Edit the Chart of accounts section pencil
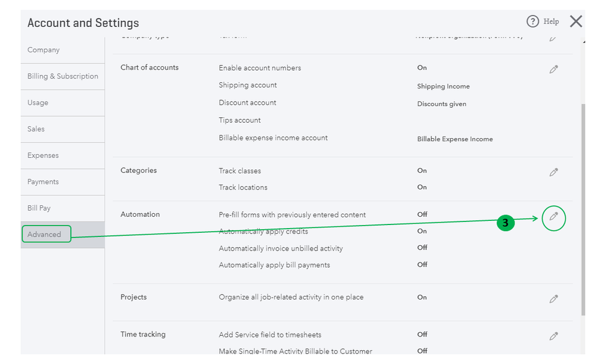The height and width of the screenshot is (359, 595). [x=554, y=69]
